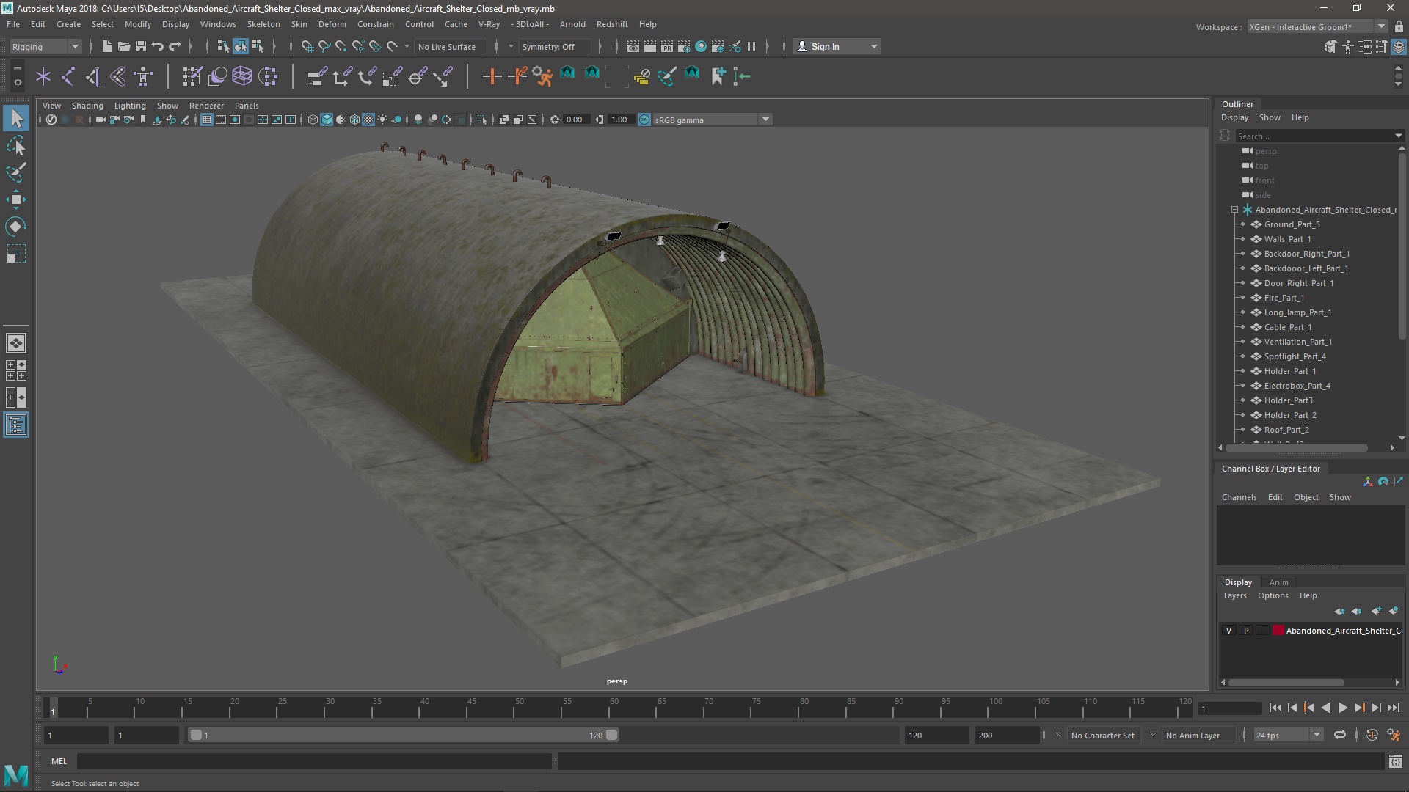Image resolution: width=1409 pixels, height=792 pixels.
Task: Toggle snap to curve icon
Action: pos(324,46)
